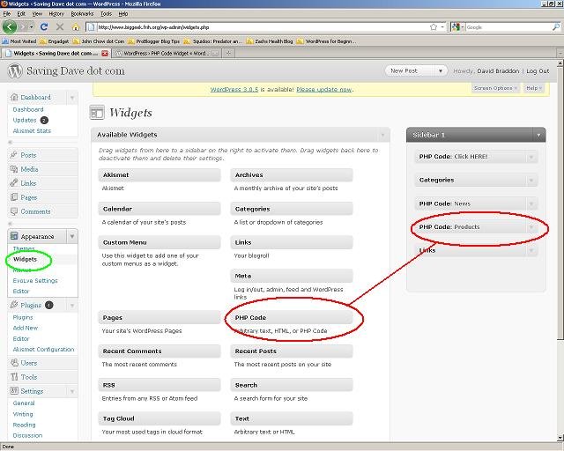Open the Widgets submenu item
Viewport: 564px width, 451px height.
coord(25,259)
